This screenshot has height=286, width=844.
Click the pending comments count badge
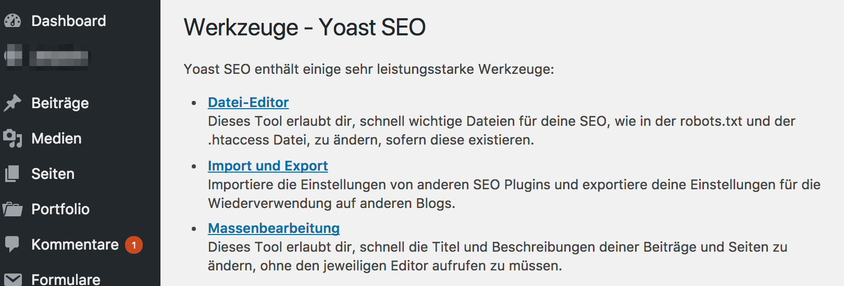coord(134,245)
